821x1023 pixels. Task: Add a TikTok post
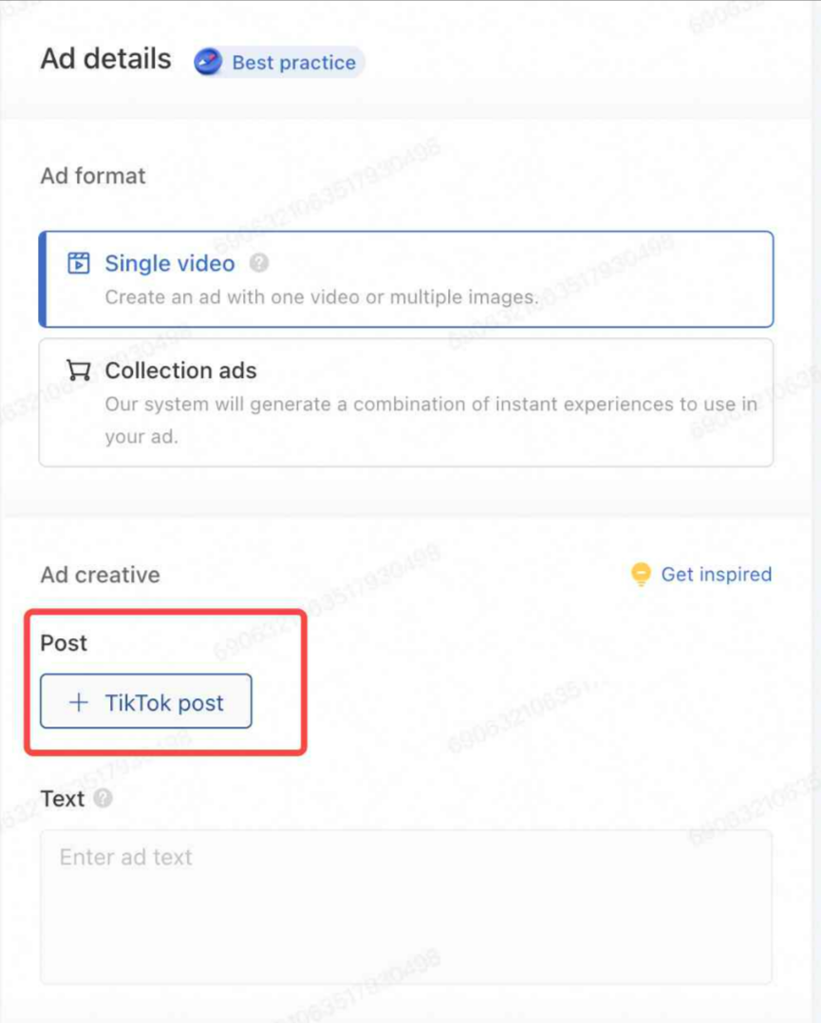(146, 701)
